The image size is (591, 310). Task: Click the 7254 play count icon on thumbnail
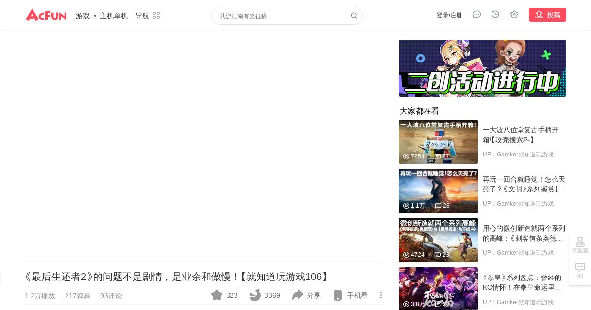pyautogui.click(x=406, y=156)
